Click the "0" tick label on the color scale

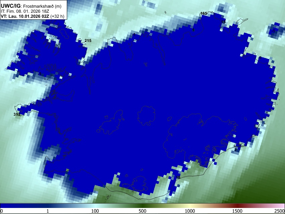pyautogui.click(x=2, y=211)
